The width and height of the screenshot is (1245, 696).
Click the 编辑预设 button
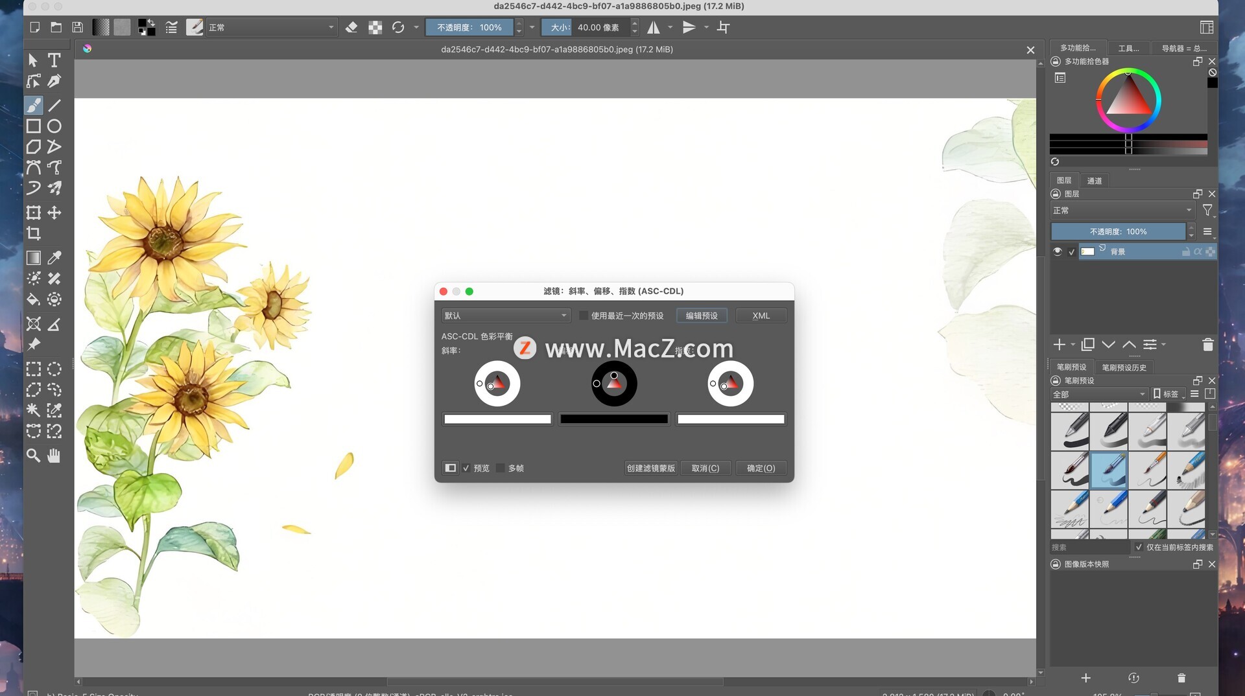coord(702,316)
